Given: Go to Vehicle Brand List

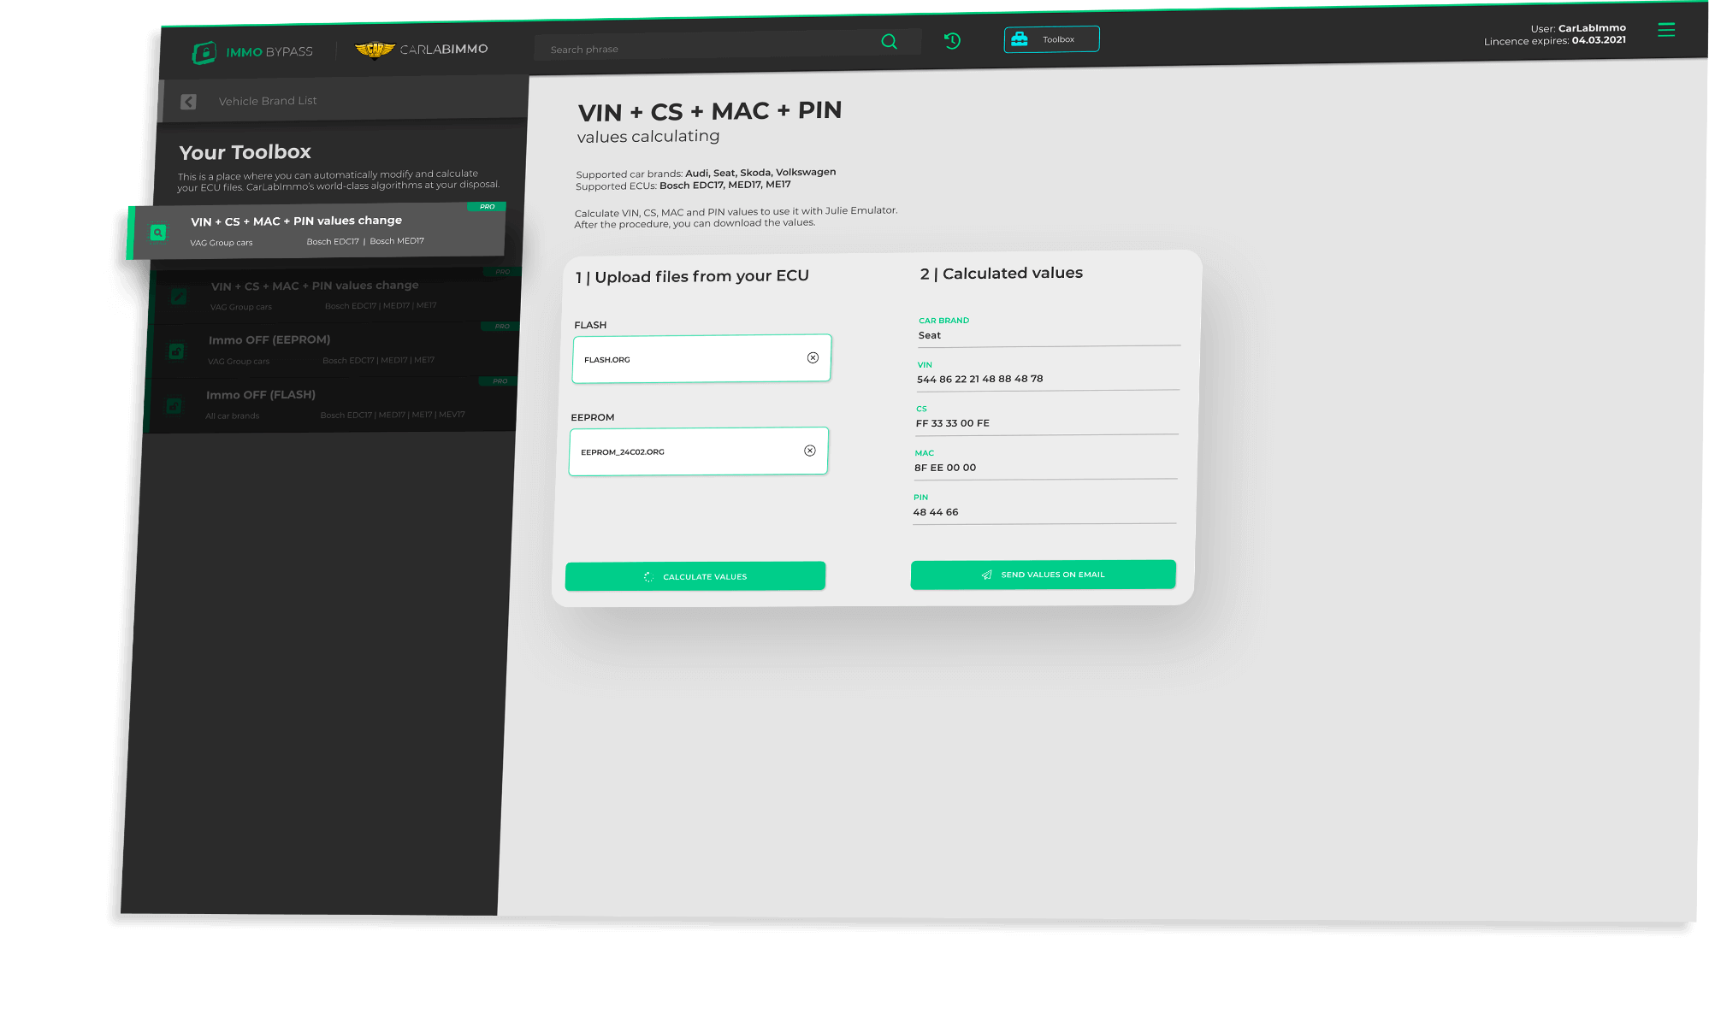Looking at the screenshot, I should [268, 101].
